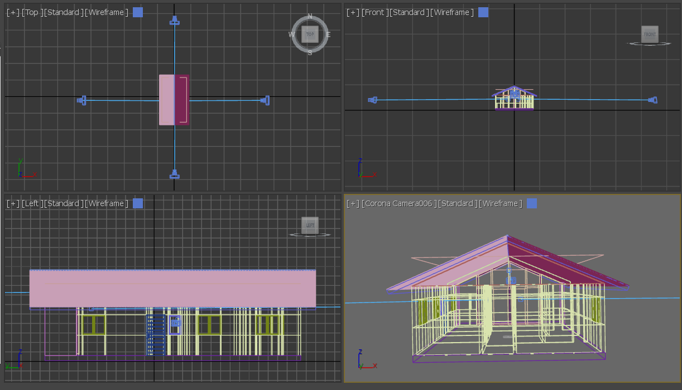Click the W compass letter on Top ViewCube
The height and width of the screenshot is (390, 682).
pyautogui.click(x=292, y=35)
